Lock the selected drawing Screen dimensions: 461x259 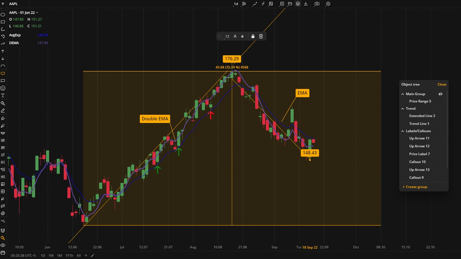253,36
